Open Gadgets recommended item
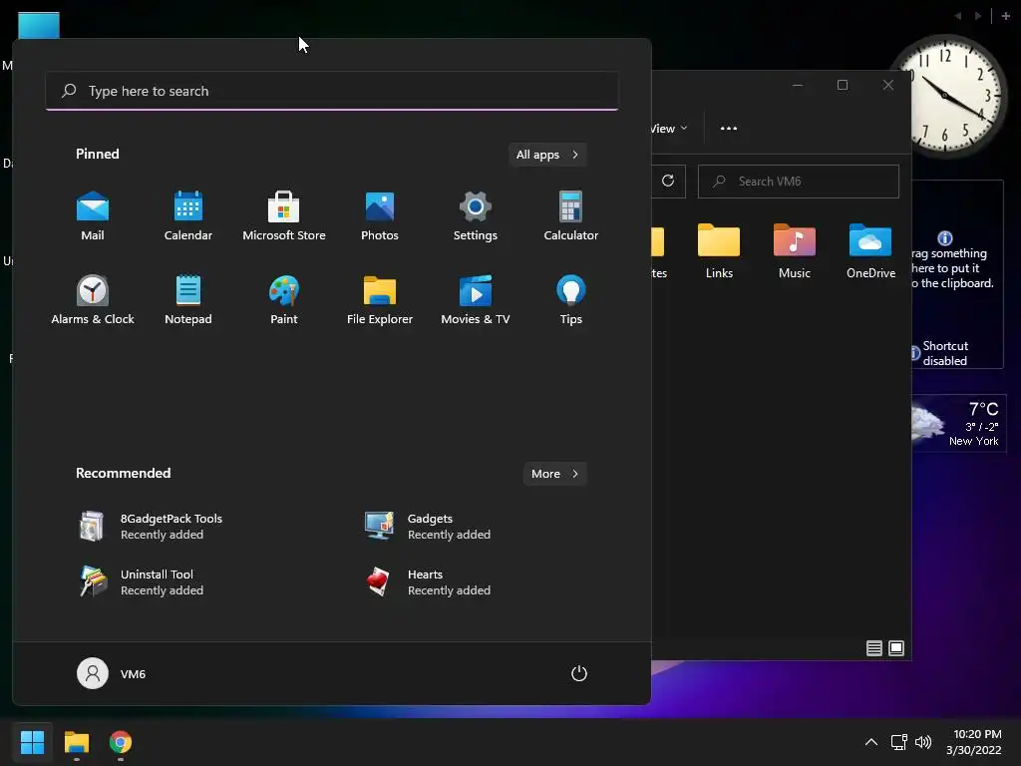 [427, 527]
